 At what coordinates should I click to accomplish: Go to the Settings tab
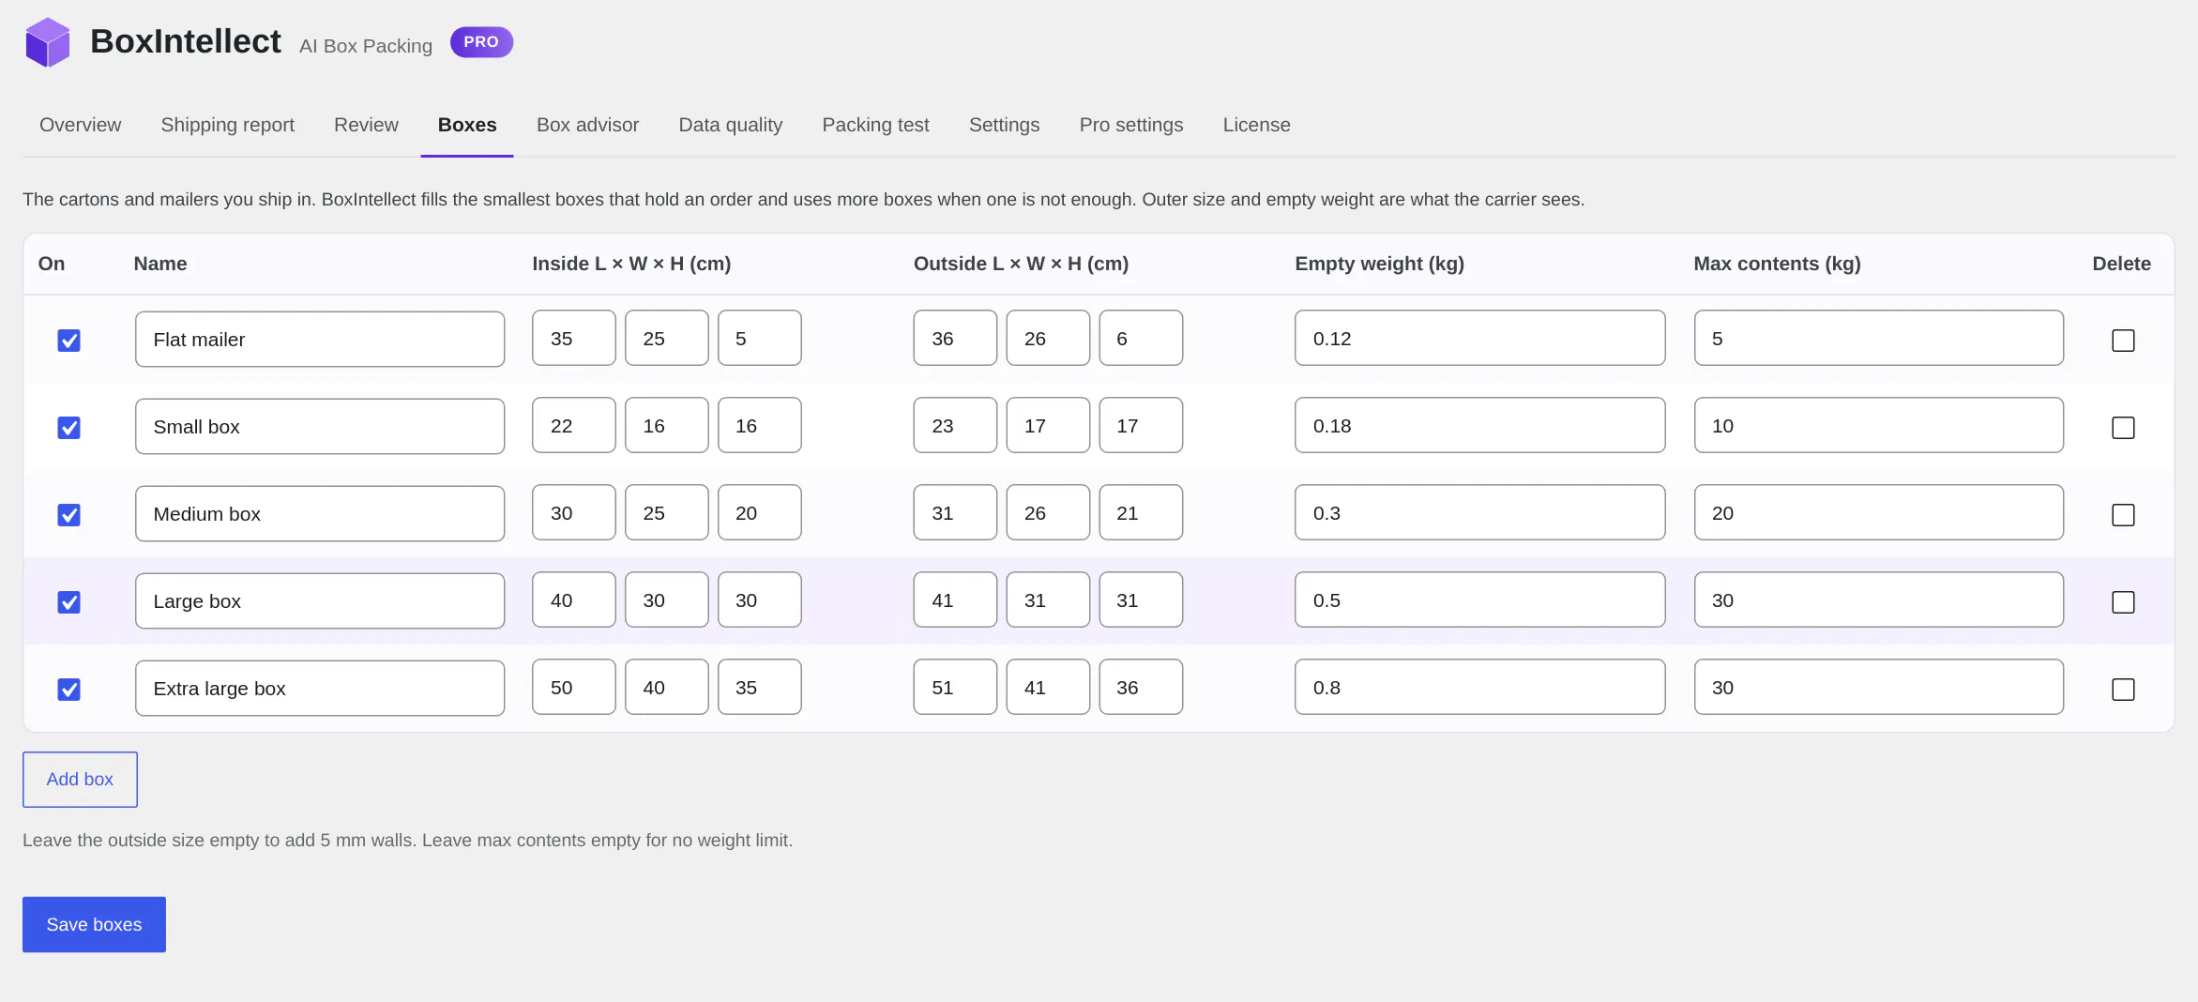[1004, 125]
